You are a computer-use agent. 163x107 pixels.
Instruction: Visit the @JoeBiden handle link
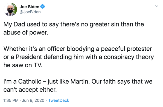pos(30,12)
